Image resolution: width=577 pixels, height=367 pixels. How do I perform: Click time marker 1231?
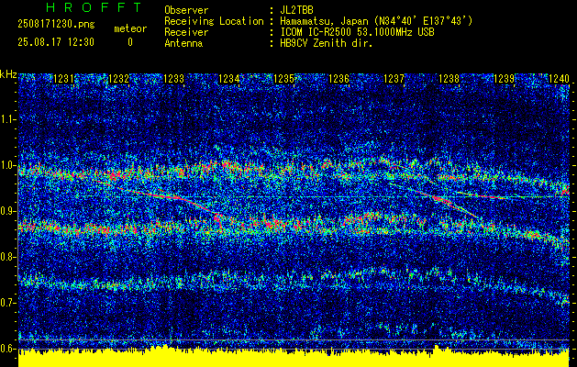[x=63, y=78]
